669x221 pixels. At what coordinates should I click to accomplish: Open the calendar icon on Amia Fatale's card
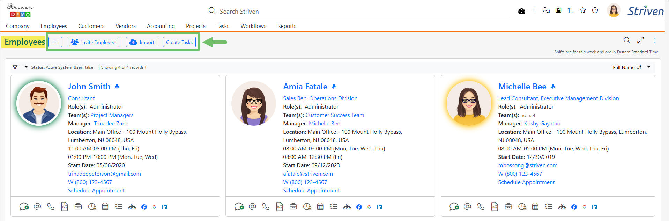tap(320, 207)
